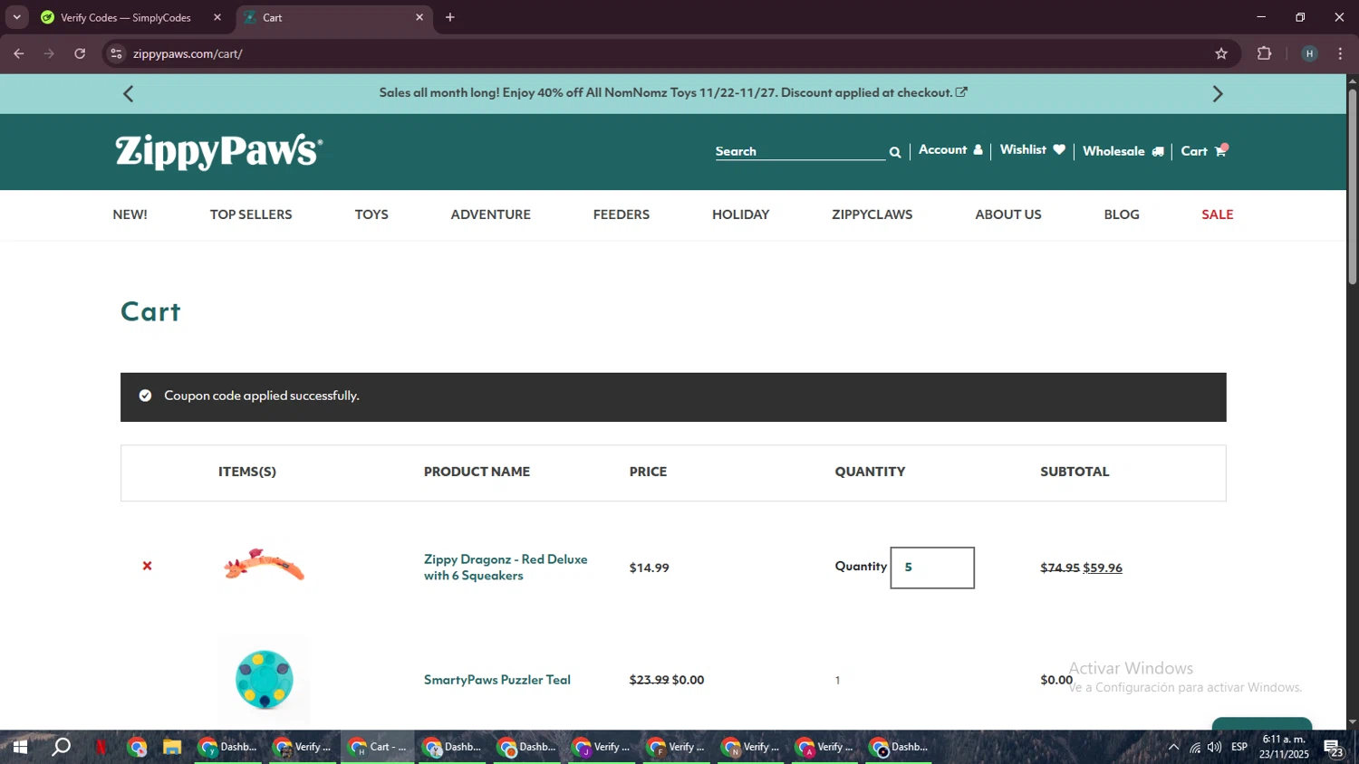Open Zippy Dragonz Red Deluxe product link
The height and width of the screenshot is (764, 1359).
506,568
